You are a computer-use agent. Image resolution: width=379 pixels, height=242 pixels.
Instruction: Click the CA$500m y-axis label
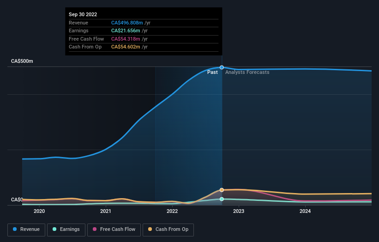(x=22, y=61)
